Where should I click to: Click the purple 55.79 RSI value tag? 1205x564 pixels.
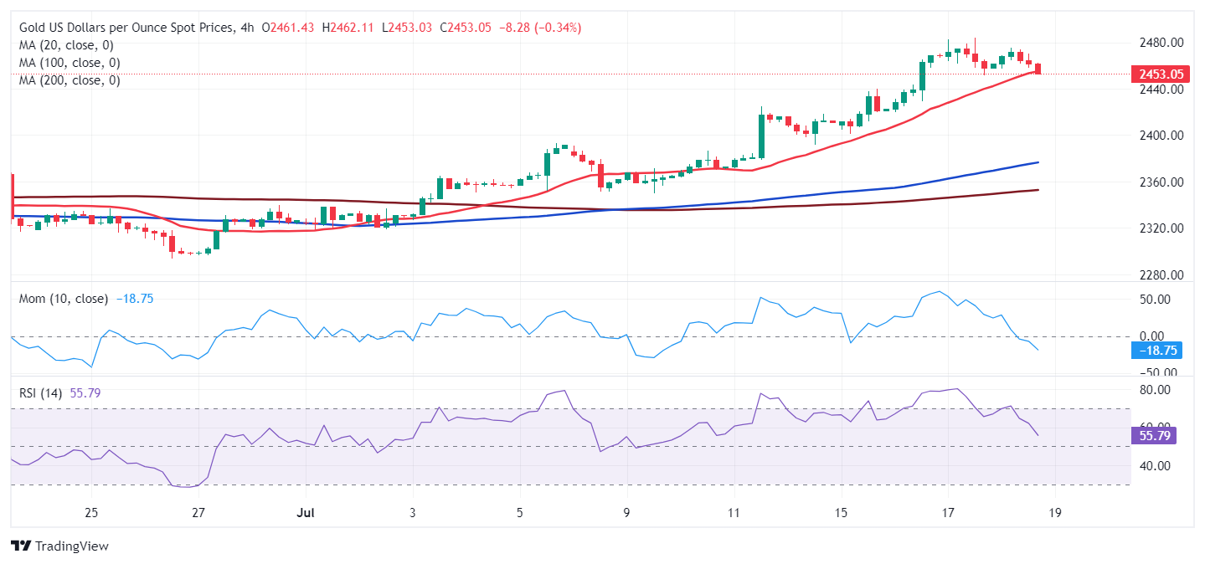[1155, 435]
